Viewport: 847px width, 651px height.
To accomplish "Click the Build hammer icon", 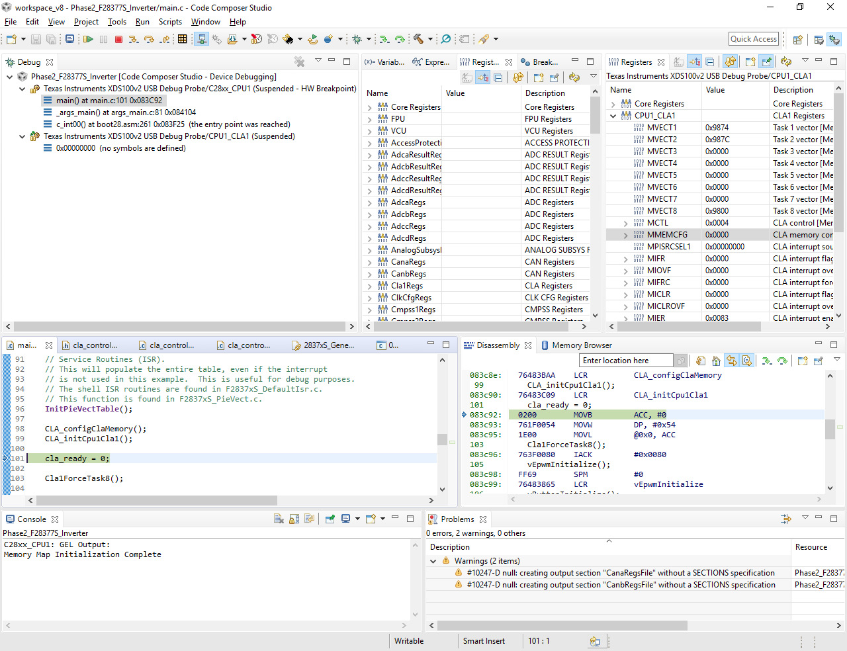I will [418, 40].
